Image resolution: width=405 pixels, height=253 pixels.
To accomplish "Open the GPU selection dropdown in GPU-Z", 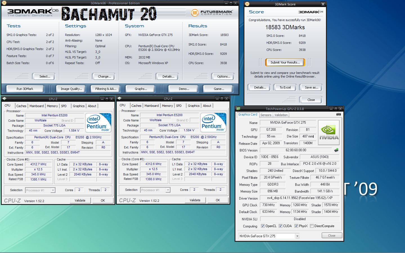I will 297,236.
